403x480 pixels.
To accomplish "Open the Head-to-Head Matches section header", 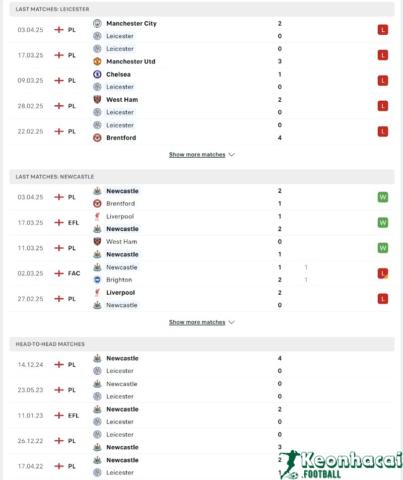I will pos(50,344).
